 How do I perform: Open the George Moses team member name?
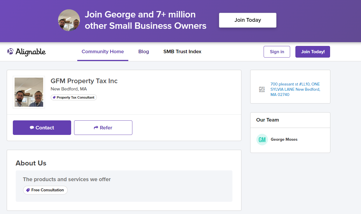(284, 140)
